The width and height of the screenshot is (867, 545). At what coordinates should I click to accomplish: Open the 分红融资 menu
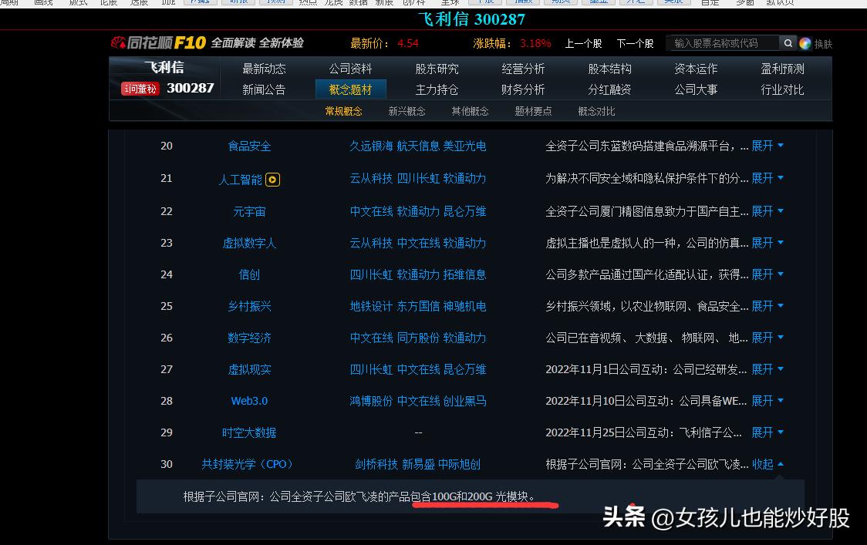click(x=610, y=89)
